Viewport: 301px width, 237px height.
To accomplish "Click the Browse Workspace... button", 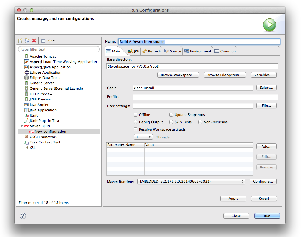I will (178, 75).
